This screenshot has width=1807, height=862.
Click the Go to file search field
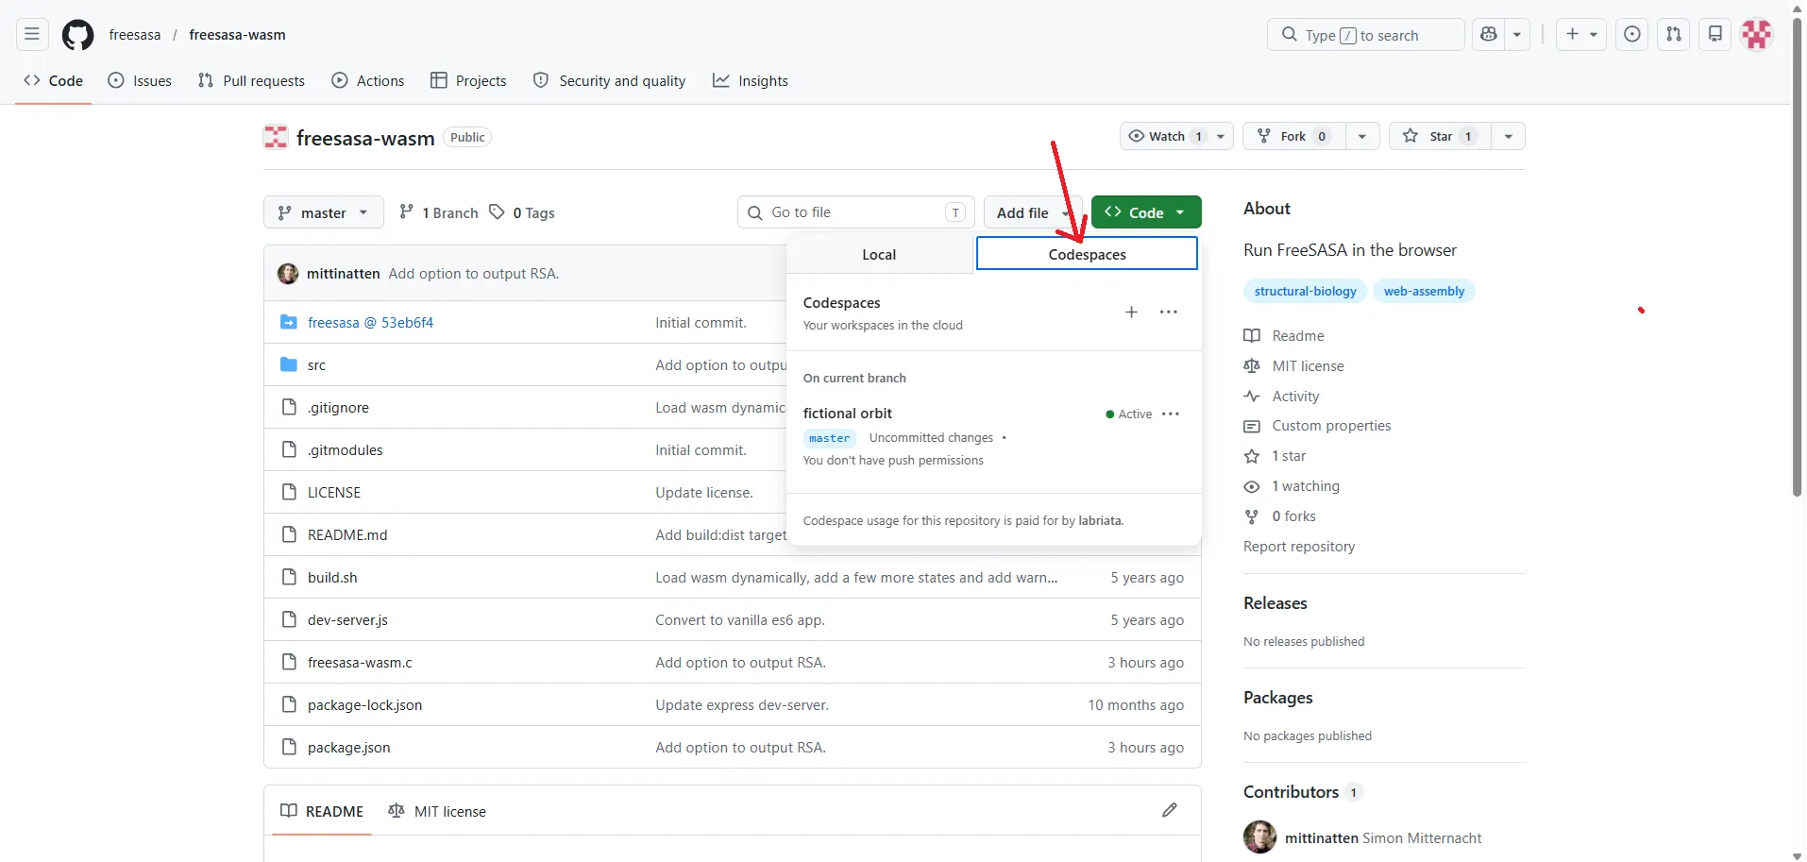pos(855,212)
